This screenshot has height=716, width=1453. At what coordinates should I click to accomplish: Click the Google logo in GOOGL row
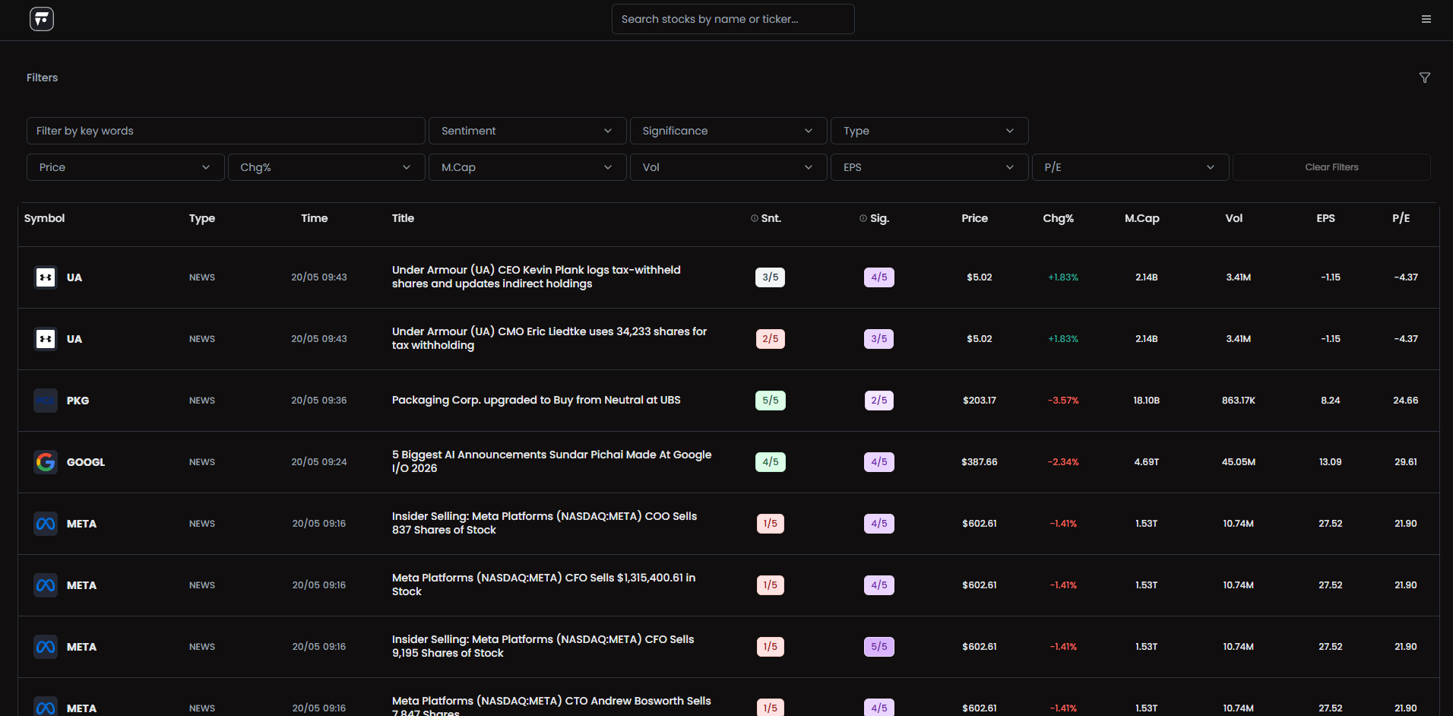pos(46,462)
